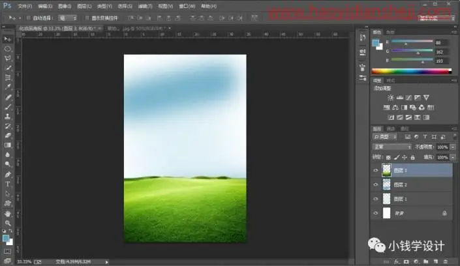The height and width of the screenshot is (266, 460).
Task: Open the blend mode 正常 dropdown
Action: pyautogui.click(x=392, y=147)
